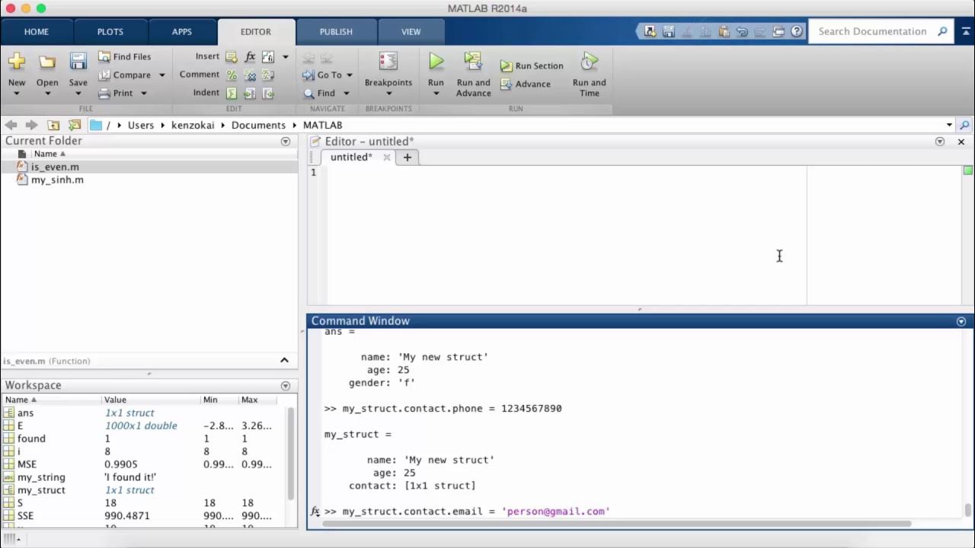Image resolution: width=975 pixels, height=548 pixels.
Task: Open the Breakpoints dropdown arrow
Action: [x=388, y=94]
